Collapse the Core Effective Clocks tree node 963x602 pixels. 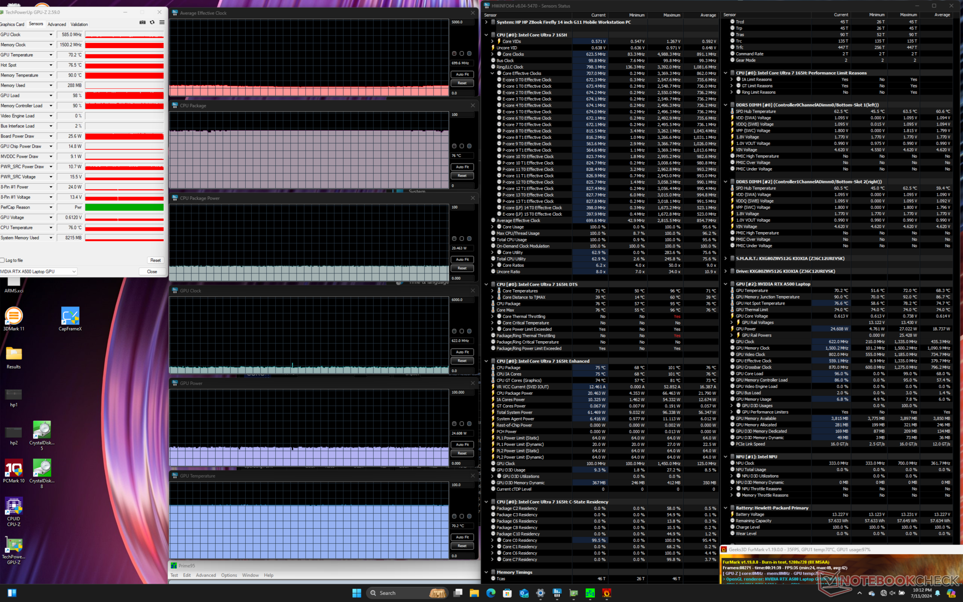click(x=493, y=73)
